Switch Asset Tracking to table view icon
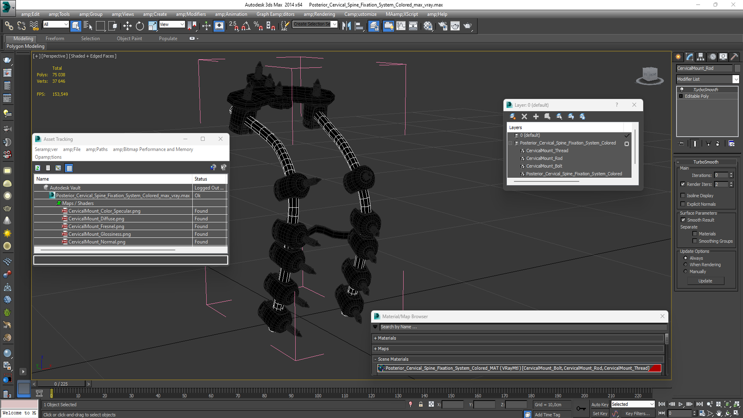This screenshot has width=743, height=418. click(x=69, y=168)
